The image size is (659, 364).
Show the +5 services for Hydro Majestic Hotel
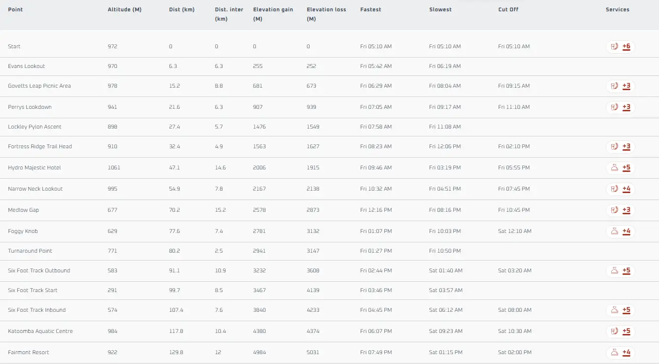[626, 167]
